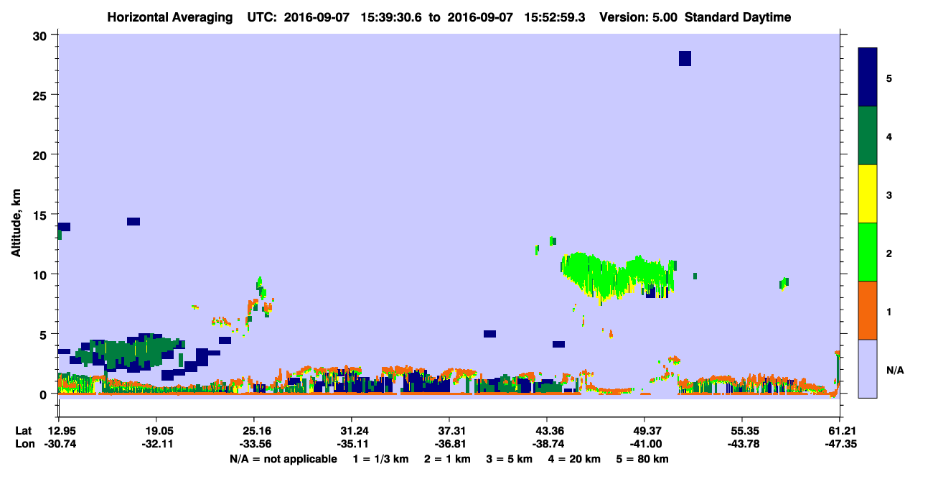
Task: Click the "Lon" row label
Action: tap(24, 444)
